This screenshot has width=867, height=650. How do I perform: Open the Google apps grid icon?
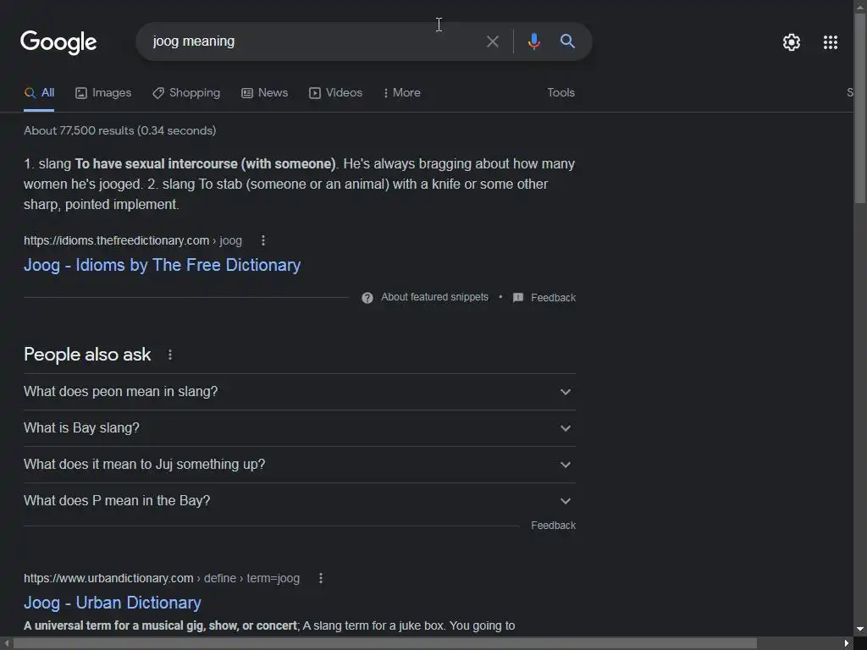(830, 42)
